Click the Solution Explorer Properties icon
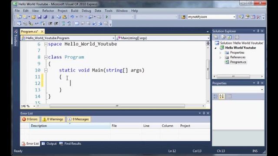Image resolution: width=278 pixels, height=156 pixels. [x=216, y=37]
